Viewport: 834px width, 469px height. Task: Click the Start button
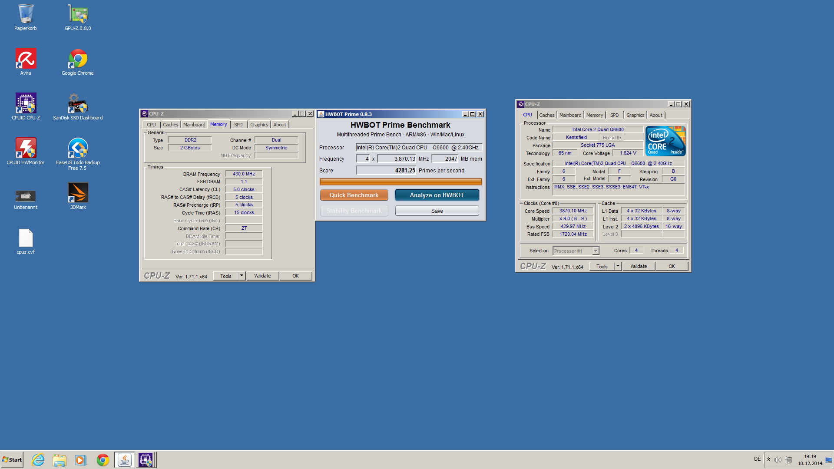(x=12, y=460)
